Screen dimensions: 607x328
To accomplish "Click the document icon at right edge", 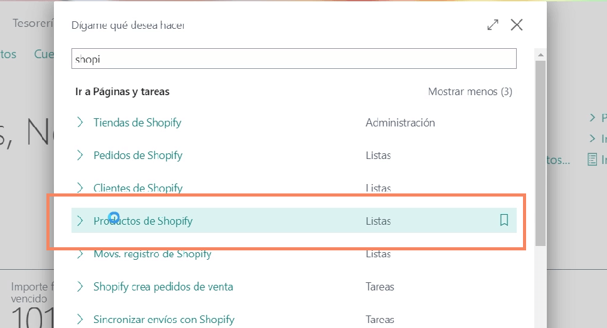I will tap(592, 160).
